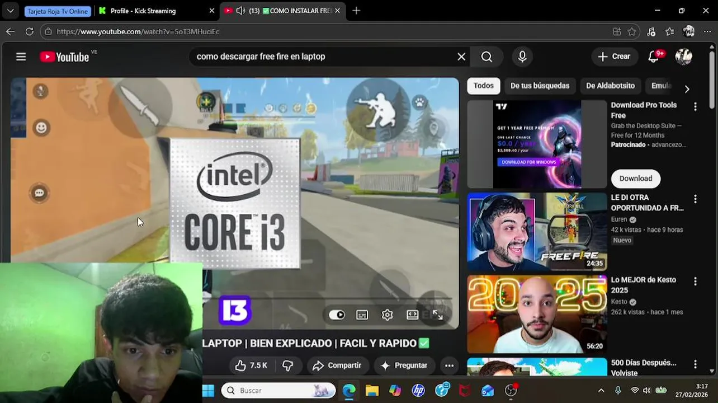Open the Kesto 2025 video thumbnail
Viewport: 718px width, 403px height.
pos(537,314)
